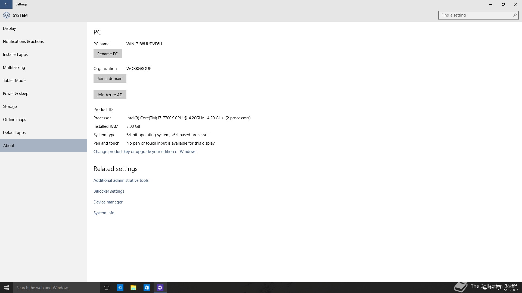522x293 pixels.
Task: Click the No pen or touch input text
Action: 170,143
